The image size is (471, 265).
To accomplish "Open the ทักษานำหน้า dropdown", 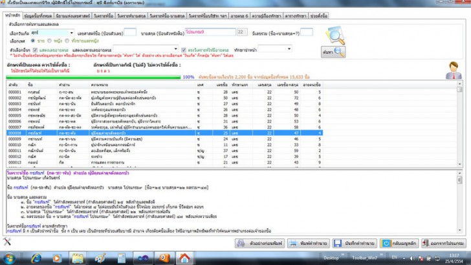I will point(289,48).
